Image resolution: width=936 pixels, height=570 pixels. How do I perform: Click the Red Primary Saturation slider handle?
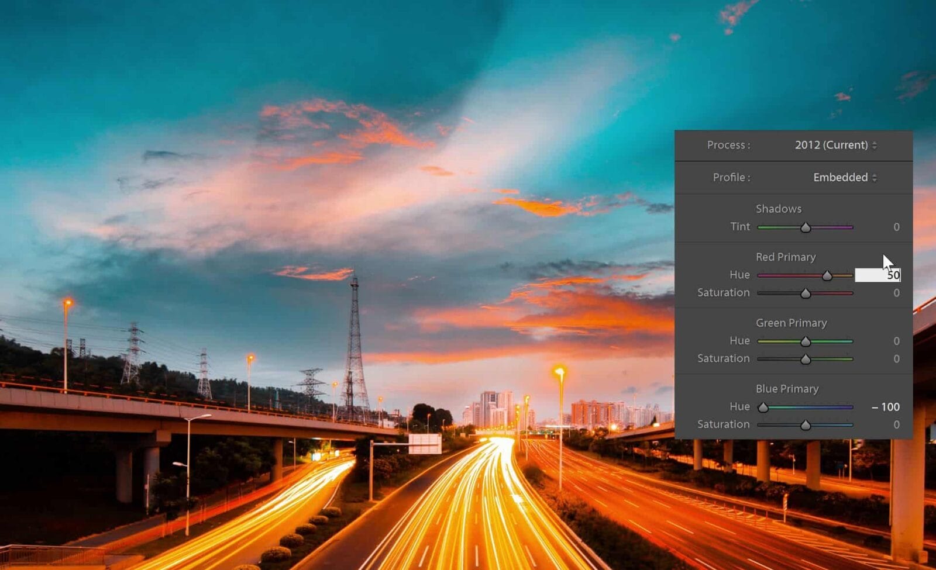(806, 293)
